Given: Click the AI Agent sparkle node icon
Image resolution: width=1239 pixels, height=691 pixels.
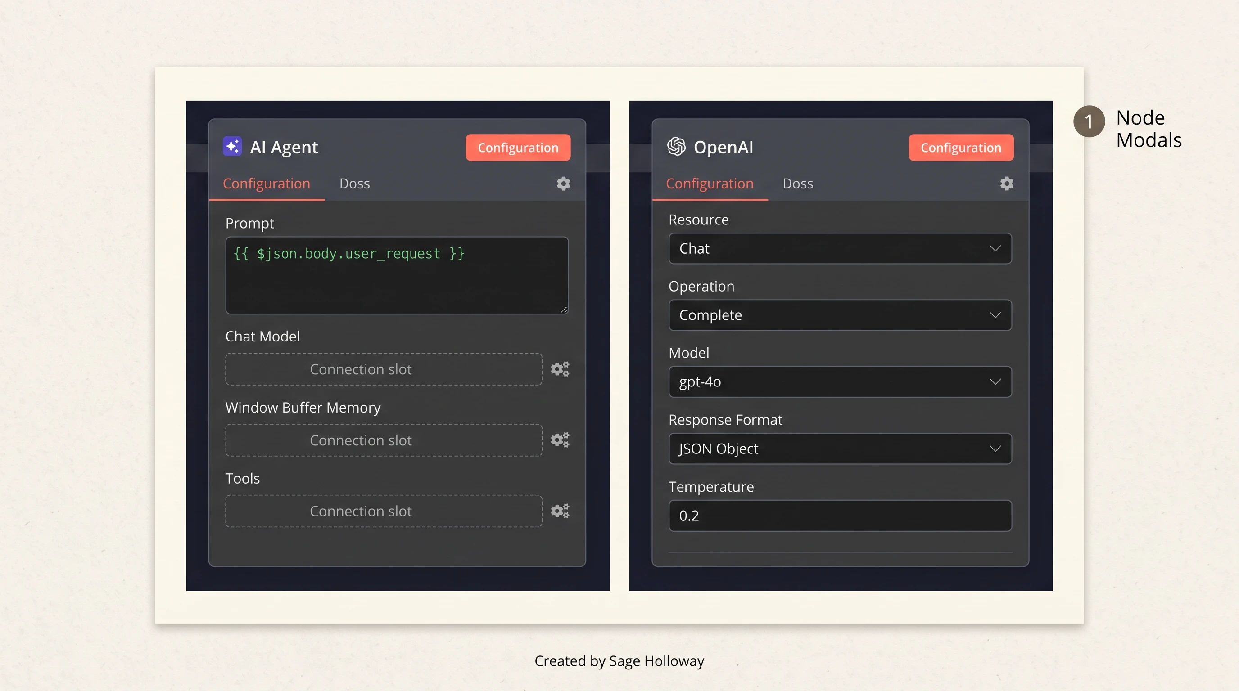Looking at the screenshot, I should pyautogui.click(x=232, y=146).
